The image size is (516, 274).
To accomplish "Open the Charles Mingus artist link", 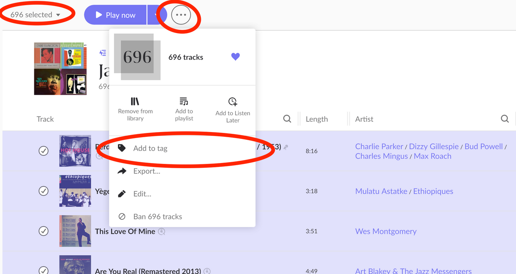I will point(381,156).
